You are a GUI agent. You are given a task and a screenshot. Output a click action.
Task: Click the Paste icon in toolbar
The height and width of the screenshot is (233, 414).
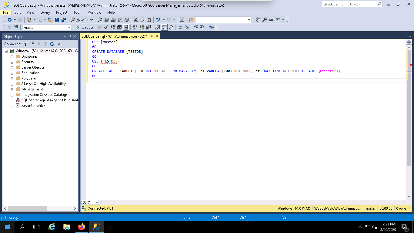point(149,20)
